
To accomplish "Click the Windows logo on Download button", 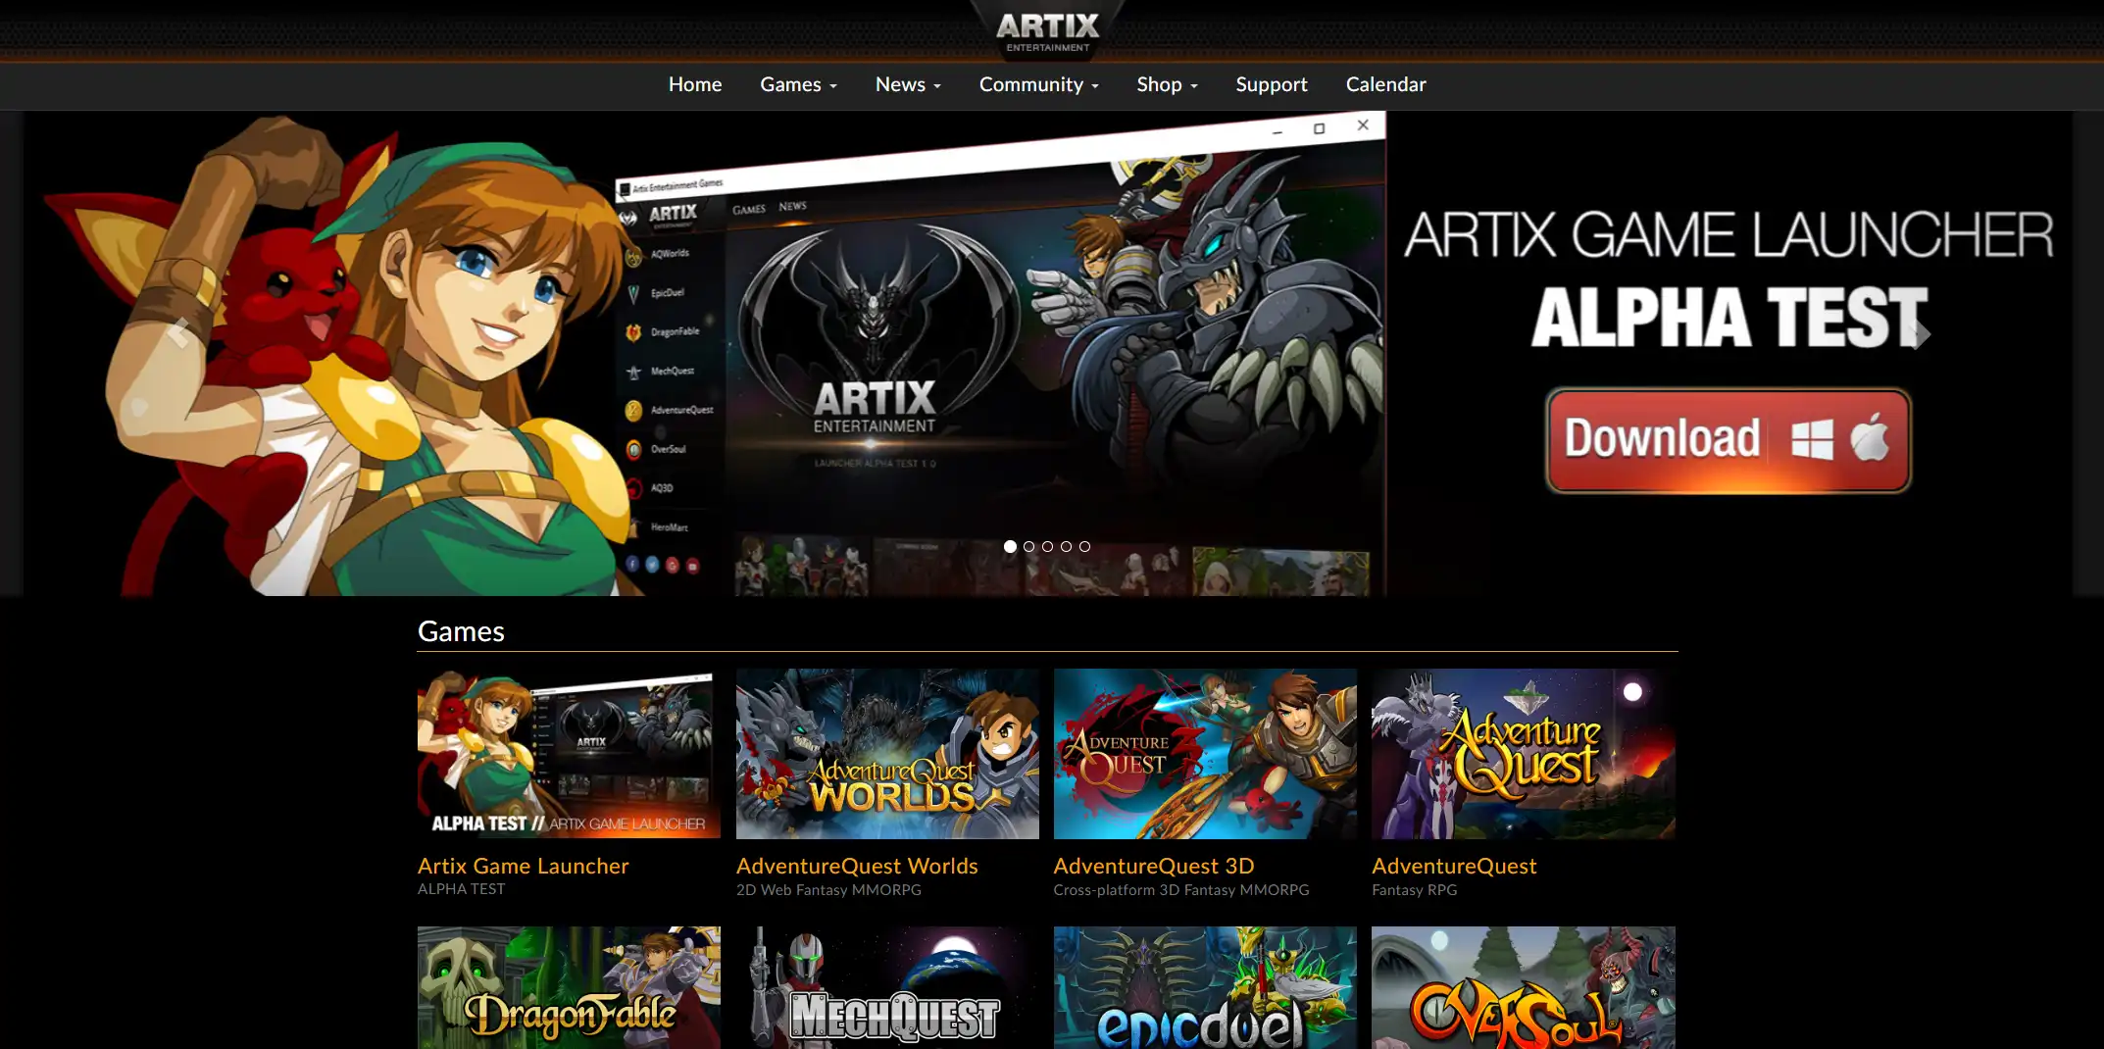I will (x=1812, y=439).
